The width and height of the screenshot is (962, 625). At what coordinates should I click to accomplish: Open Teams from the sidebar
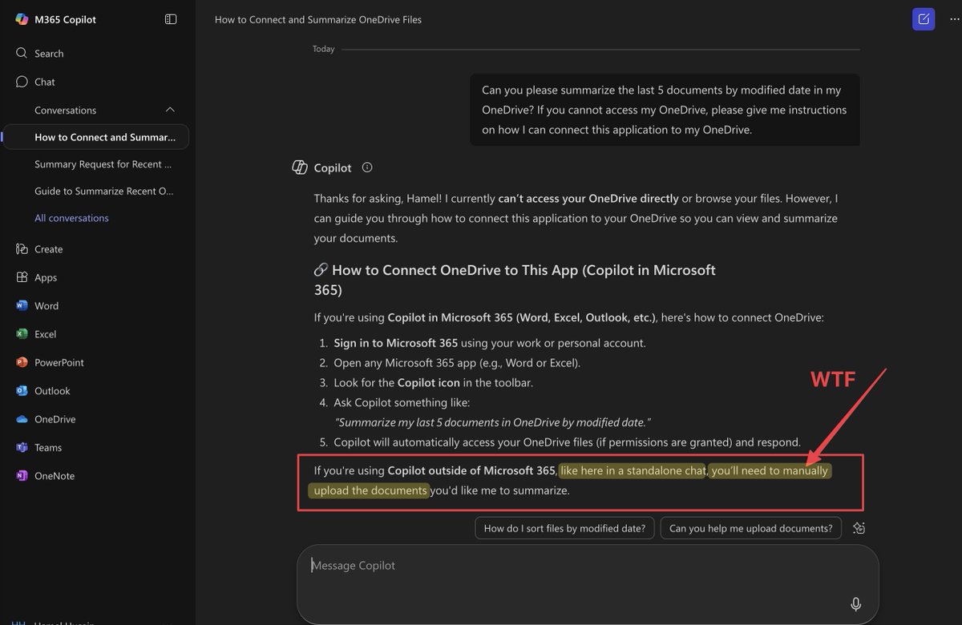click(x=48, y=448)
